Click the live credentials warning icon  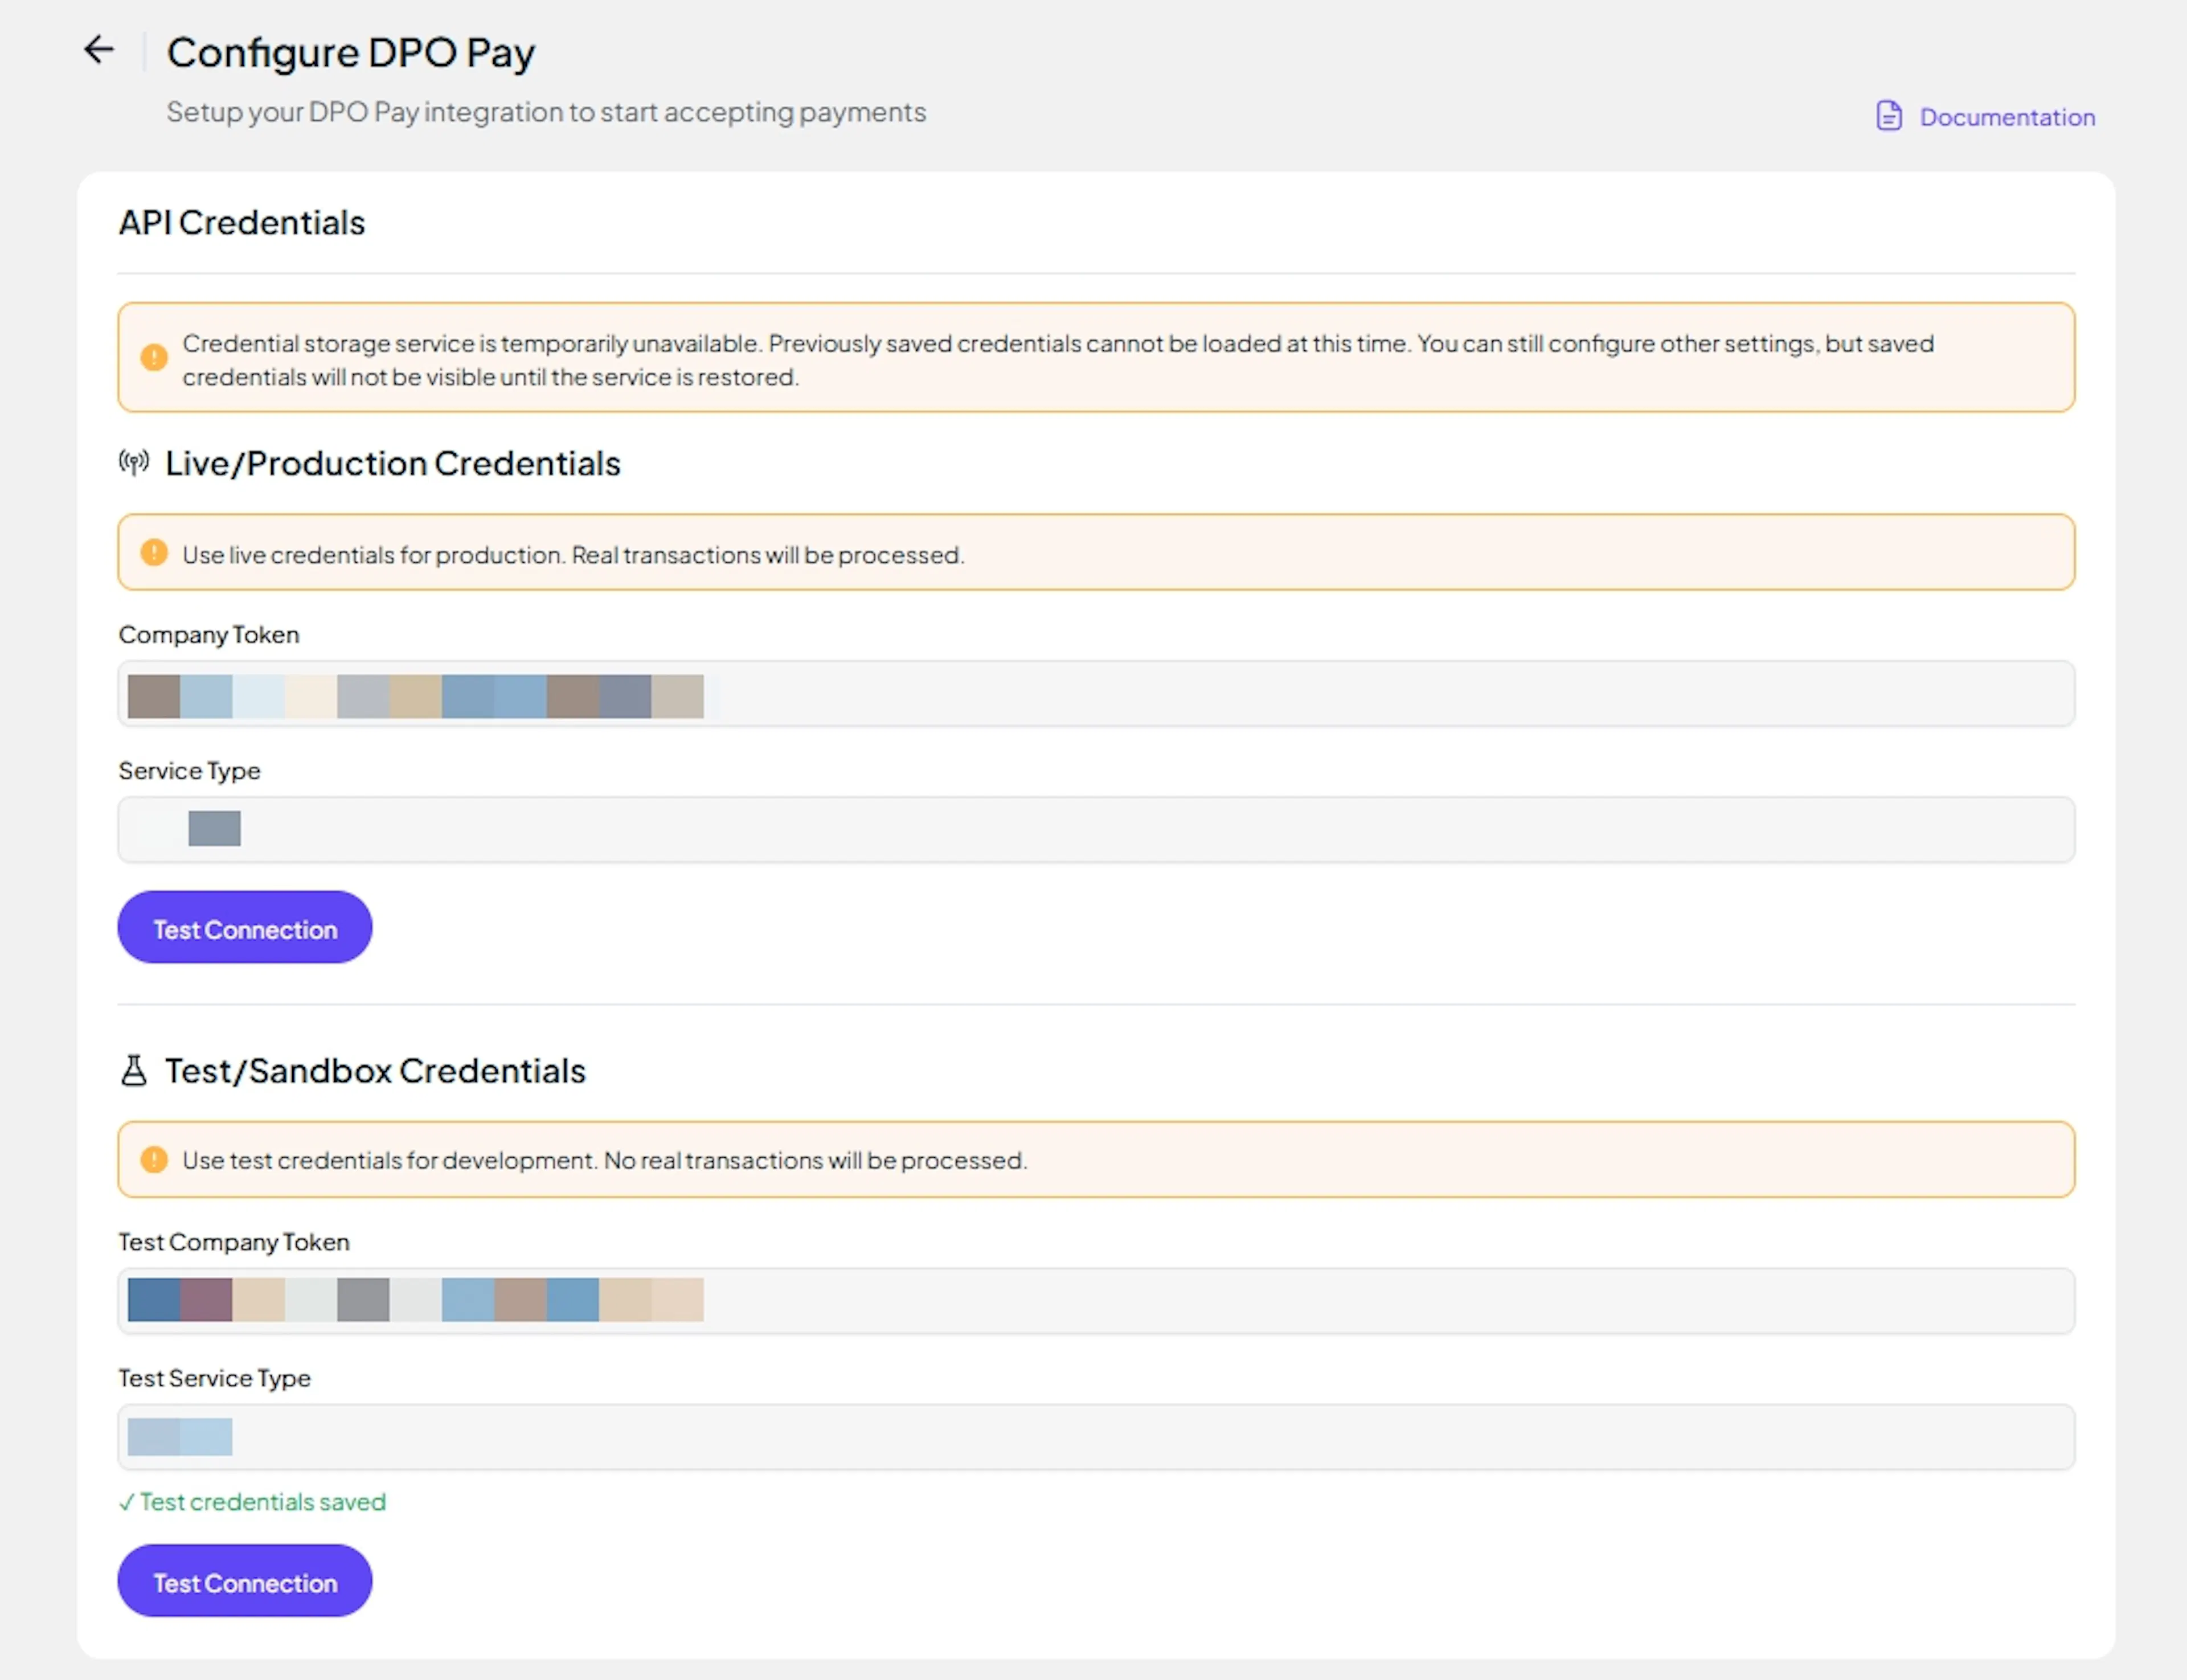click(154, 553)
